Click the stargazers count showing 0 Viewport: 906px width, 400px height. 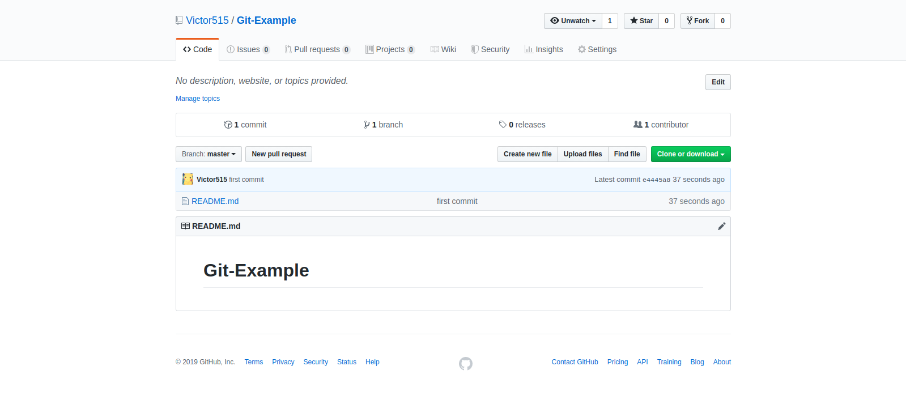(x=666, y=21)
